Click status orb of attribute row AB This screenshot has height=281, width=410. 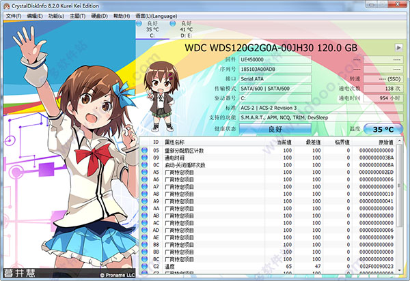(144, 216)
